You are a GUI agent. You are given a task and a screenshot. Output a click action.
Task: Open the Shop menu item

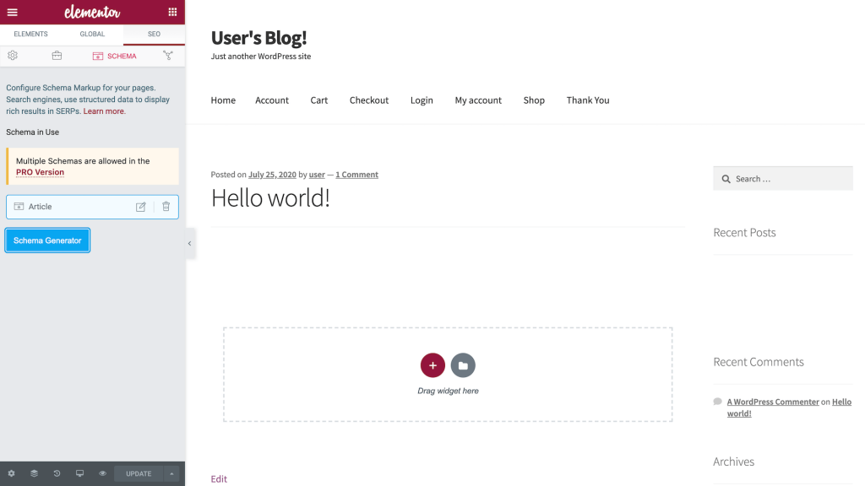coord(534,100)
